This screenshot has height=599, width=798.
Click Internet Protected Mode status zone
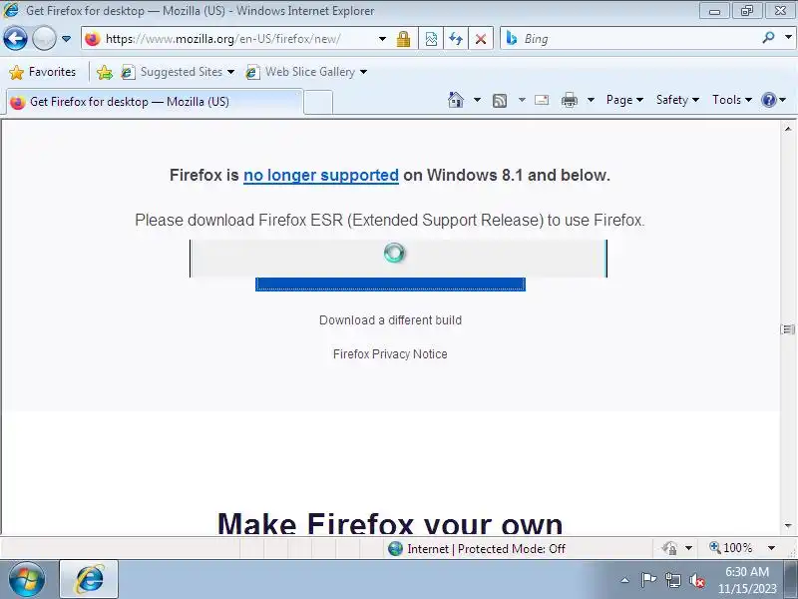click(x=477, y=548)
